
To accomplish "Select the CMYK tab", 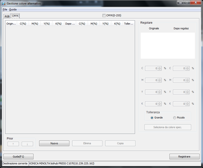I will 15,16.
